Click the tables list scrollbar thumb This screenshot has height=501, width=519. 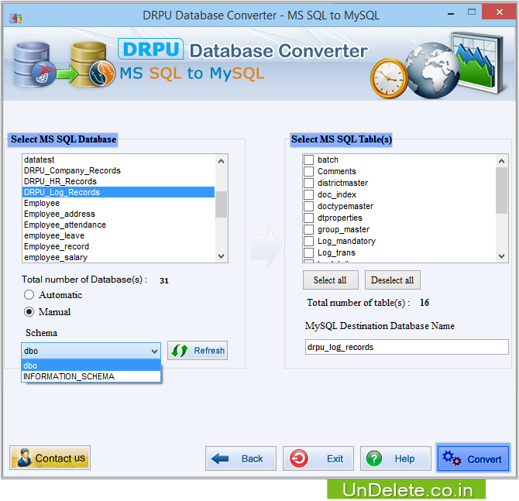coord(501,190)
